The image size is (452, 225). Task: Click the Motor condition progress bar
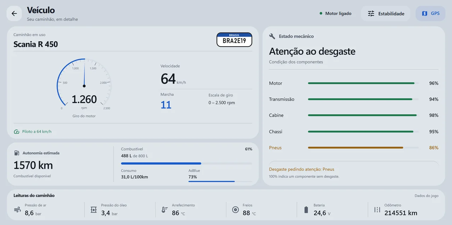(363, 83)
